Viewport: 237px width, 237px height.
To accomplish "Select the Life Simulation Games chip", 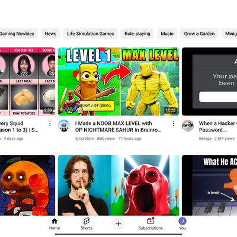I will click(90, 34).
